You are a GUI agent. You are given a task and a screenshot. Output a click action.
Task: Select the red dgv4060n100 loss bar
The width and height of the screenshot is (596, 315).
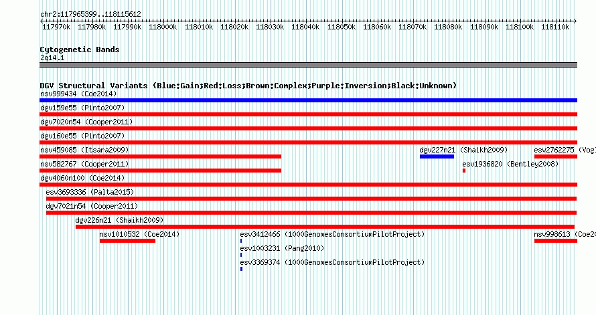tap(308, 185)
